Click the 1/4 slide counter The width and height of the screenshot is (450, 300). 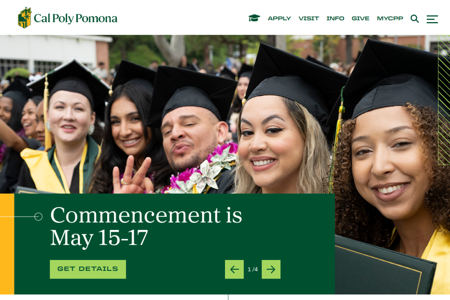[253, 269]
